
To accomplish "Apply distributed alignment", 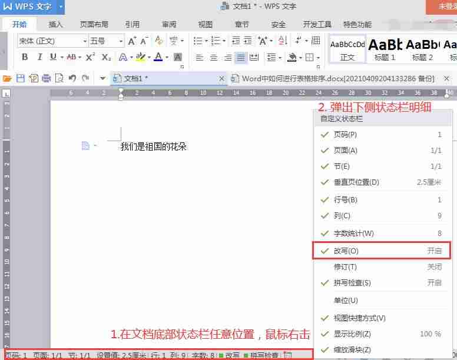I will [254, 57].
